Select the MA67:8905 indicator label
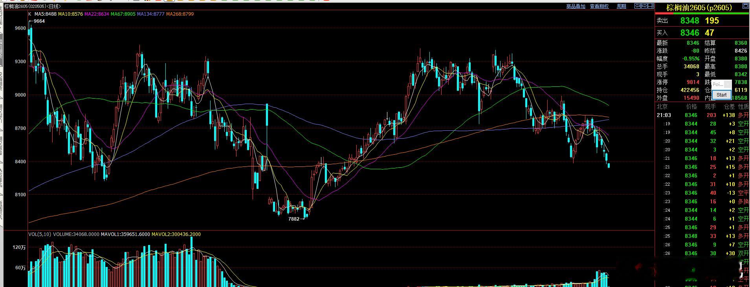Viewport: 750px width, 287px height. (123, 14)
